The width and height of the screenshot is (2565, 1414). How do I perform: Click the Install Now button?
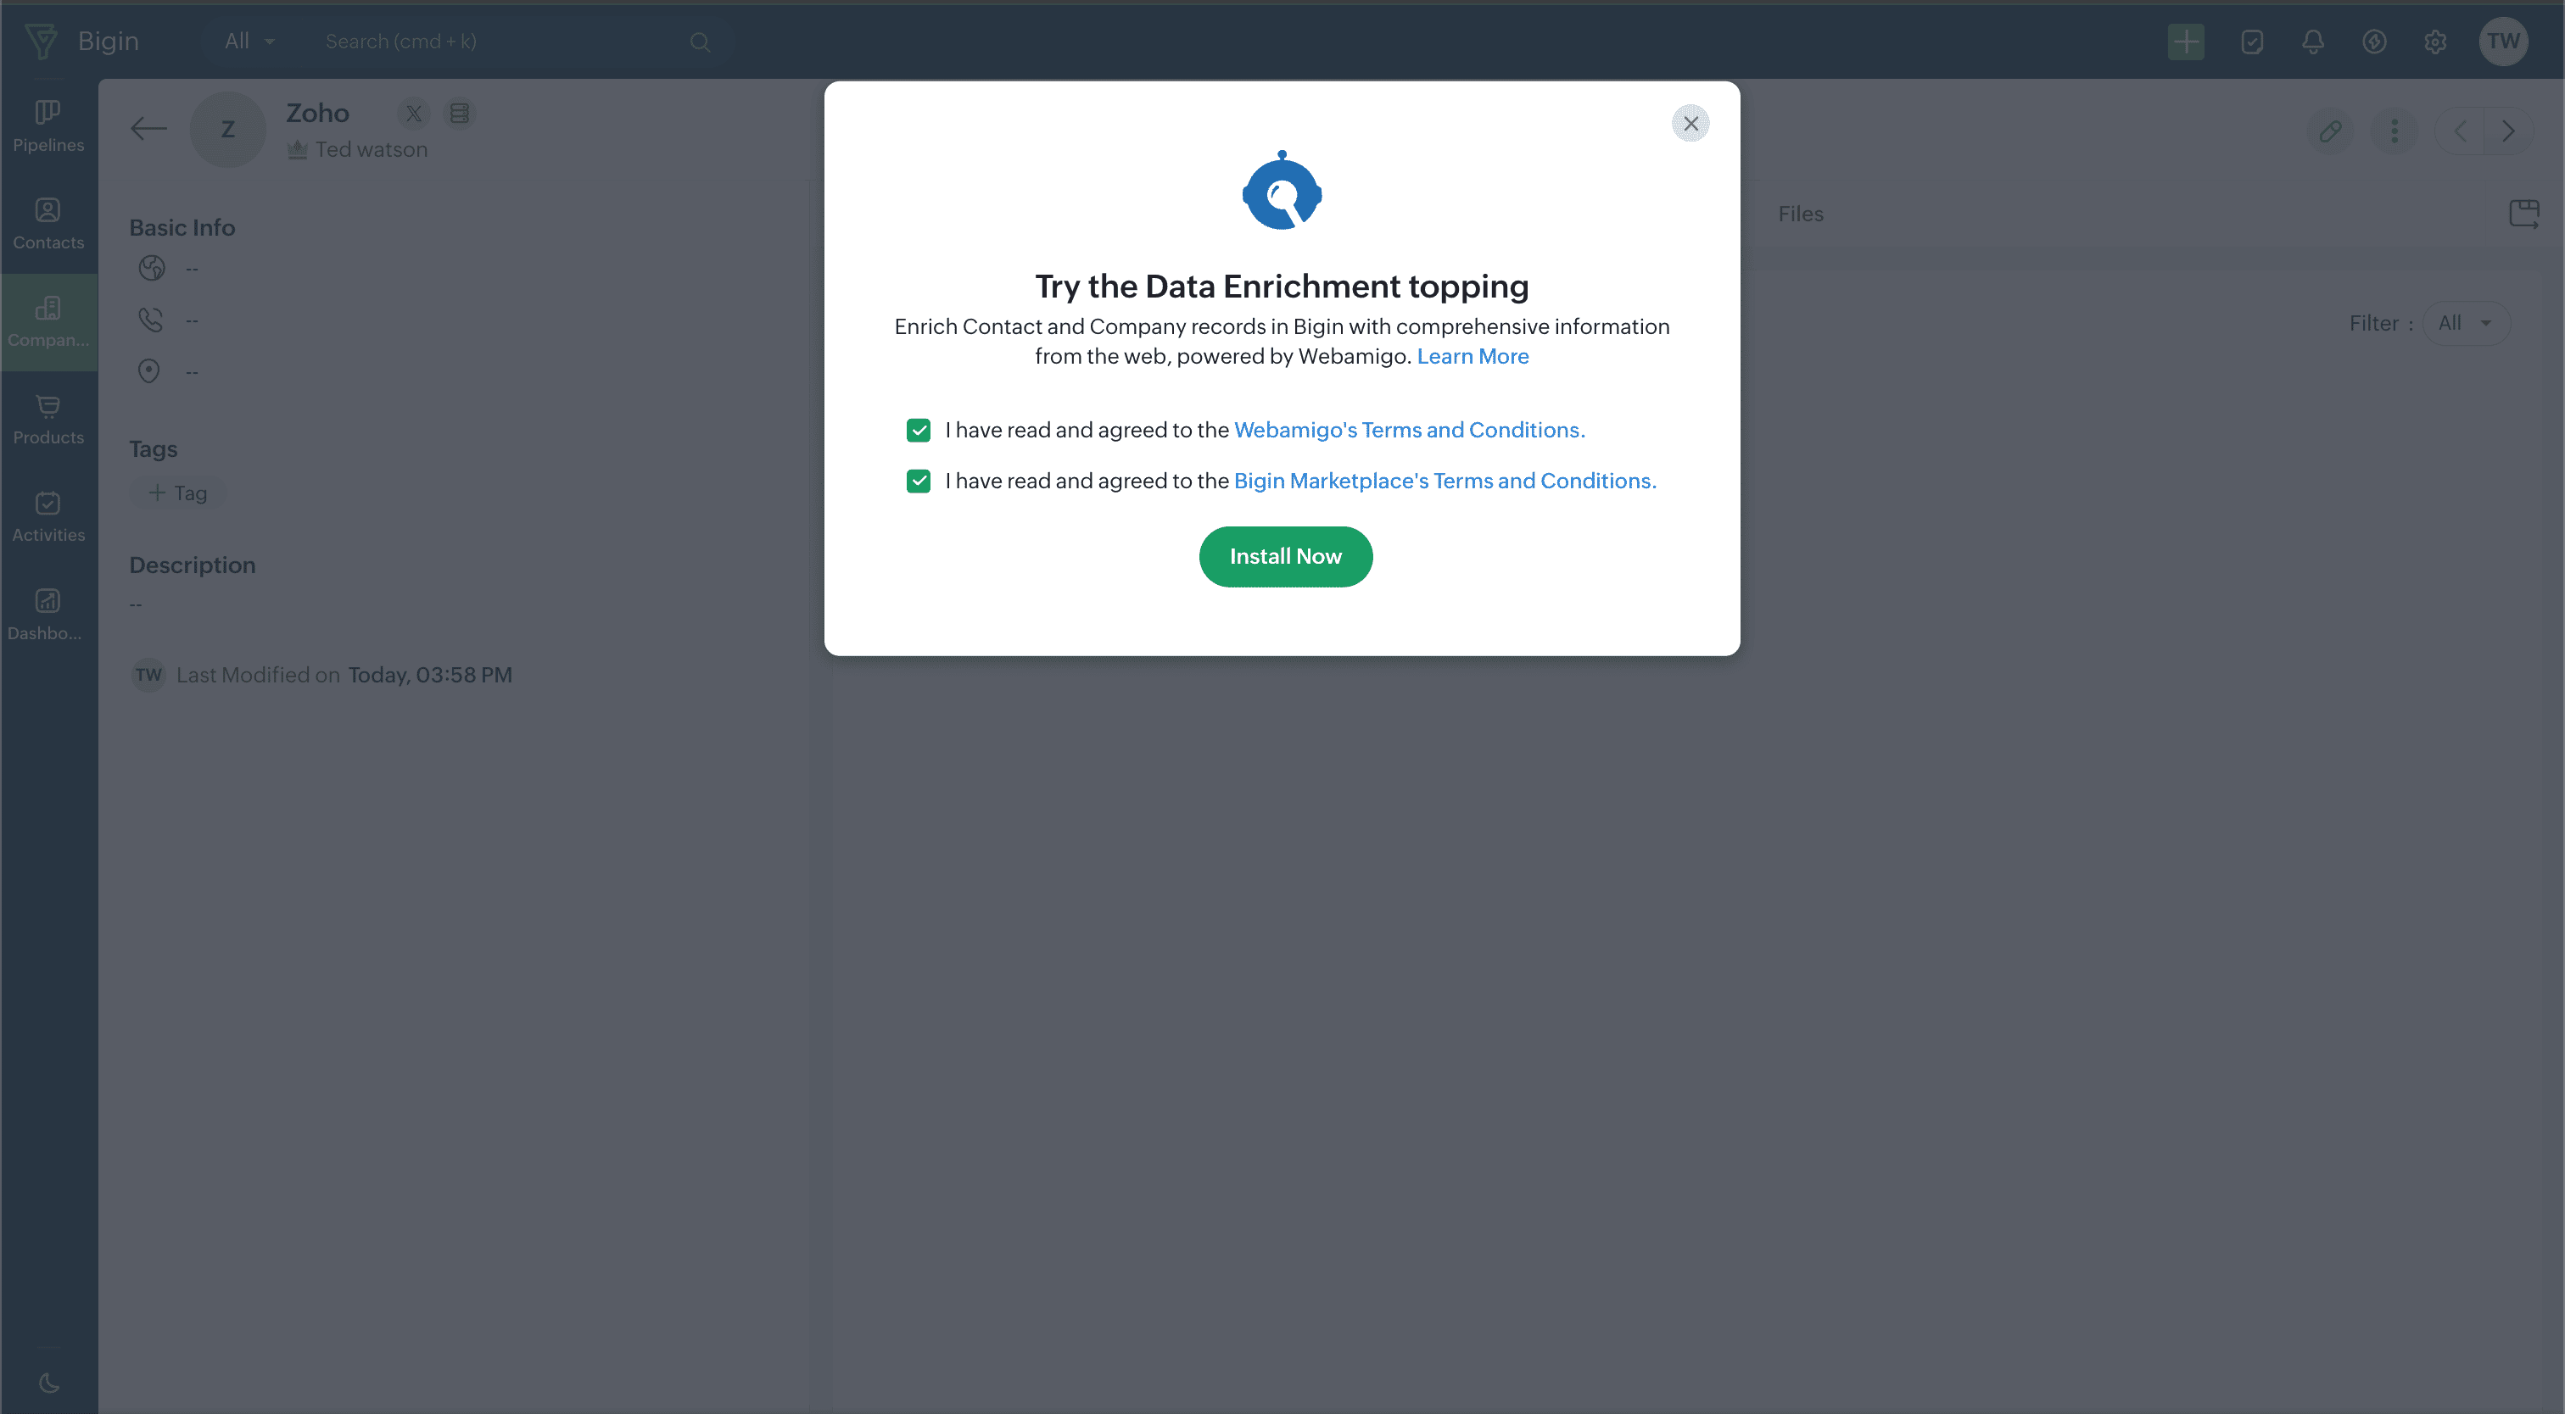point(1284,556)
